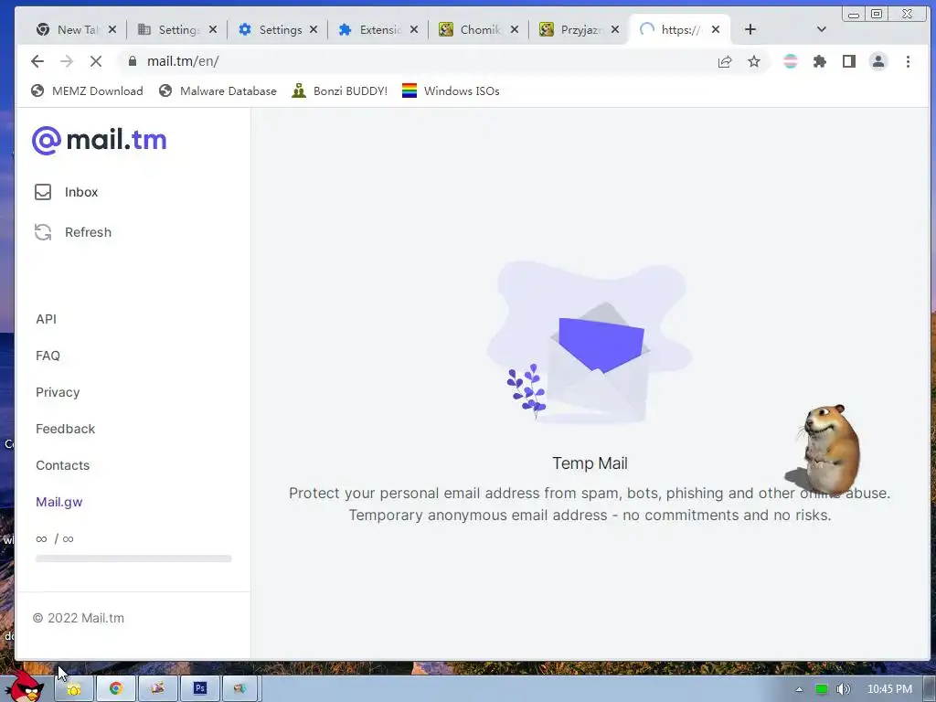The width and height of the screenshot is (936, 702).
Task: Open Windows ISOs bookmark
Action: click(x=451, y=91)
